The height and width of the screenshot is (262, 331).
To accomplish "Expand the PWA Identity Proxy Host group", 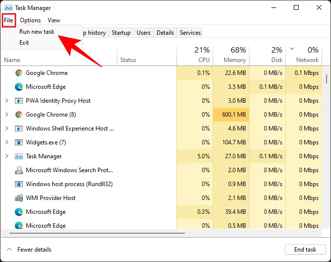I will click(6, 101).
